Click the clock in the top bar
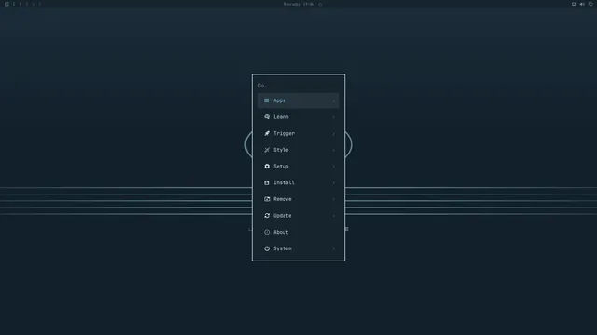This screenshot has height=335, width=597. pyautogui.click(x=298, y=4)
